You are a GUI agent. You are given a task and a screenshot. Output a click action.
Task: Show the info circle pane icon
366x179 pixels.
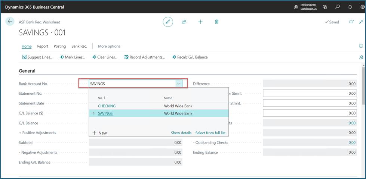[x=361, y=46]
